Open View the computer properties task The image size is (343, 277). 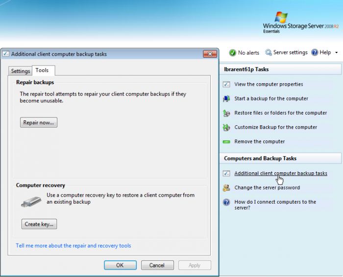(269, 84)
